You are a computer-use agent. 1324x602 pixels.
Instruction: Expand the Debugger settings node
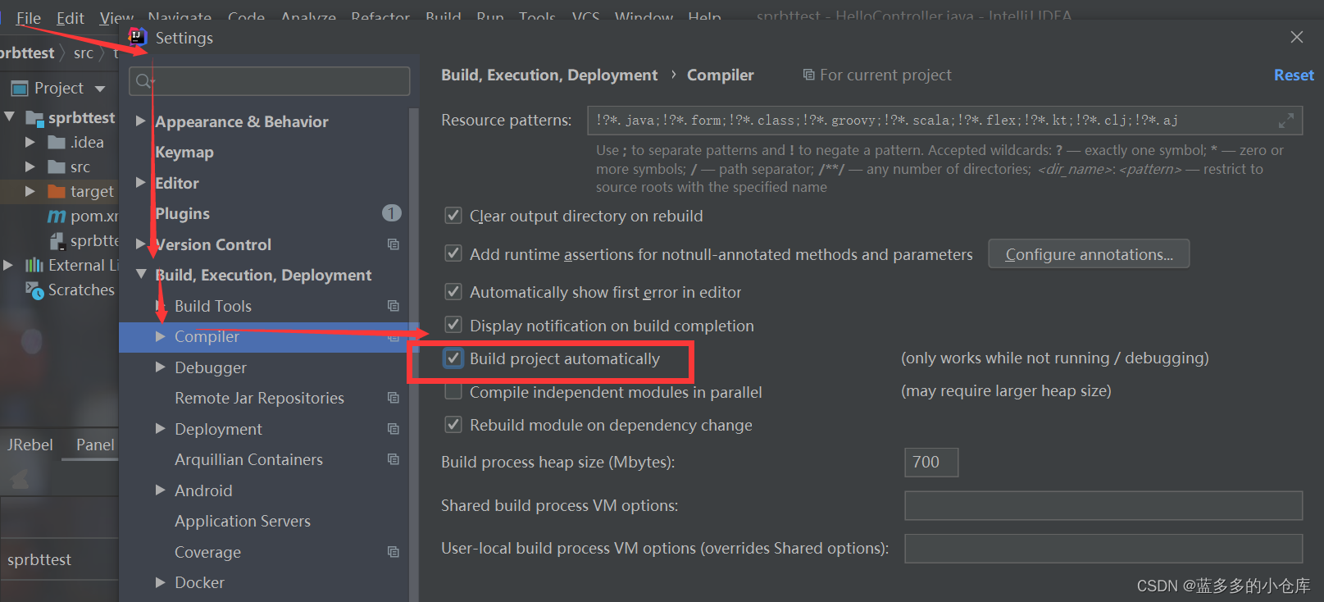click(161, 367)
